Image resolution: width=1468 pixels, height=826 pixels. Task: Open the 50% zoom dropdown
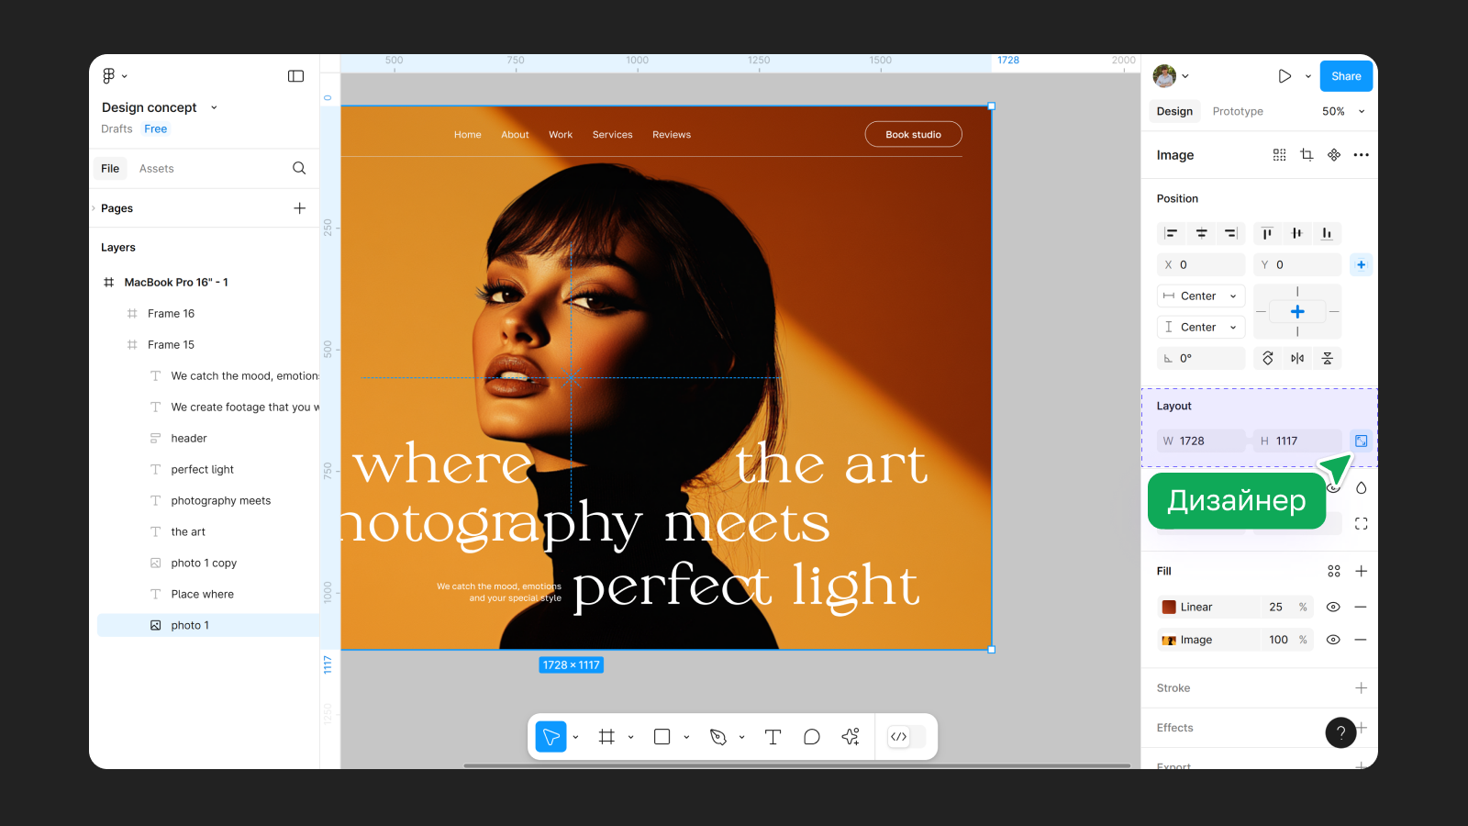(1343, 111)
